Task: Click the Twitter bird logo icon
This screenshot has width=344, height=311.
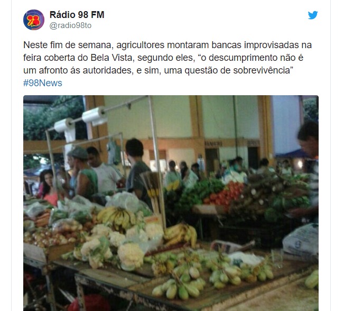Action: [x=313, y=15]
